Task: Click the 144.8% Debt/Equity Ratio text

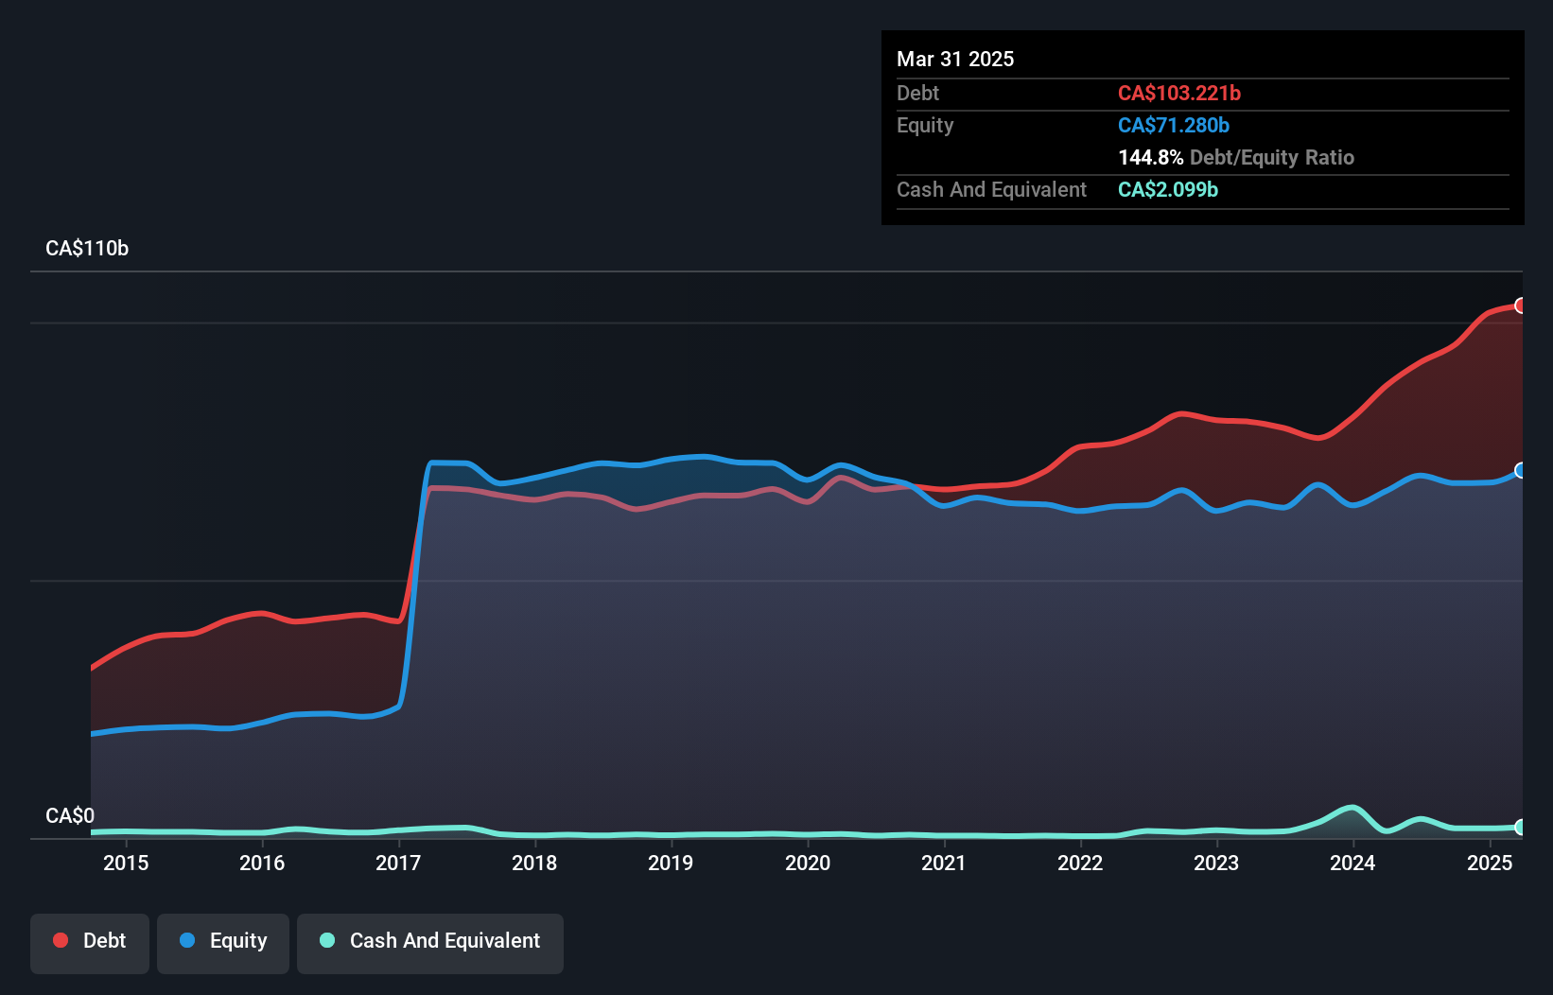Action: pyautogui.click(x=1236, y=157)
